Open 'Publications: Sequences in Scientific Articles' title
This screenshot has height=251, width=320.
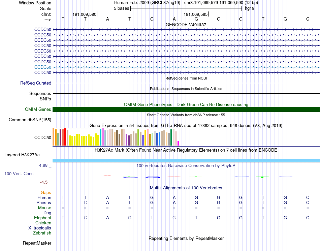tap(186, 89)
